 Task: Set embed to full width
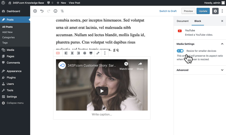point(91,53)
